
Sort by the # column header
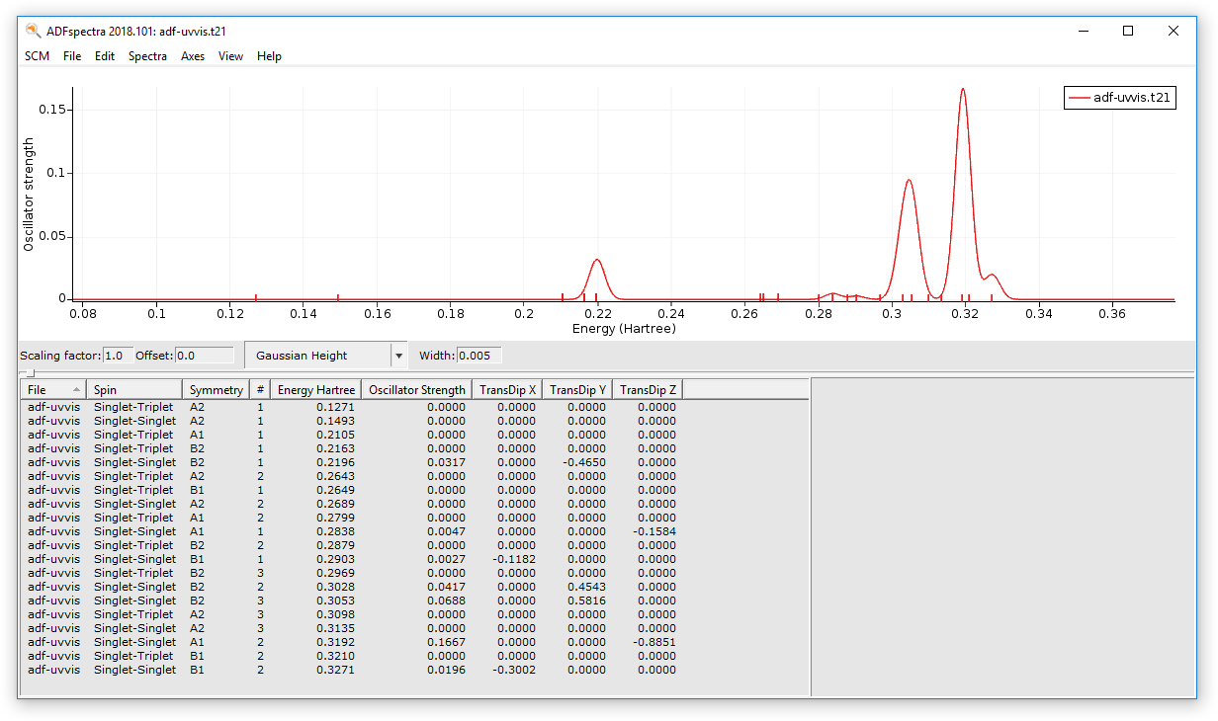[x=260, y=390]
